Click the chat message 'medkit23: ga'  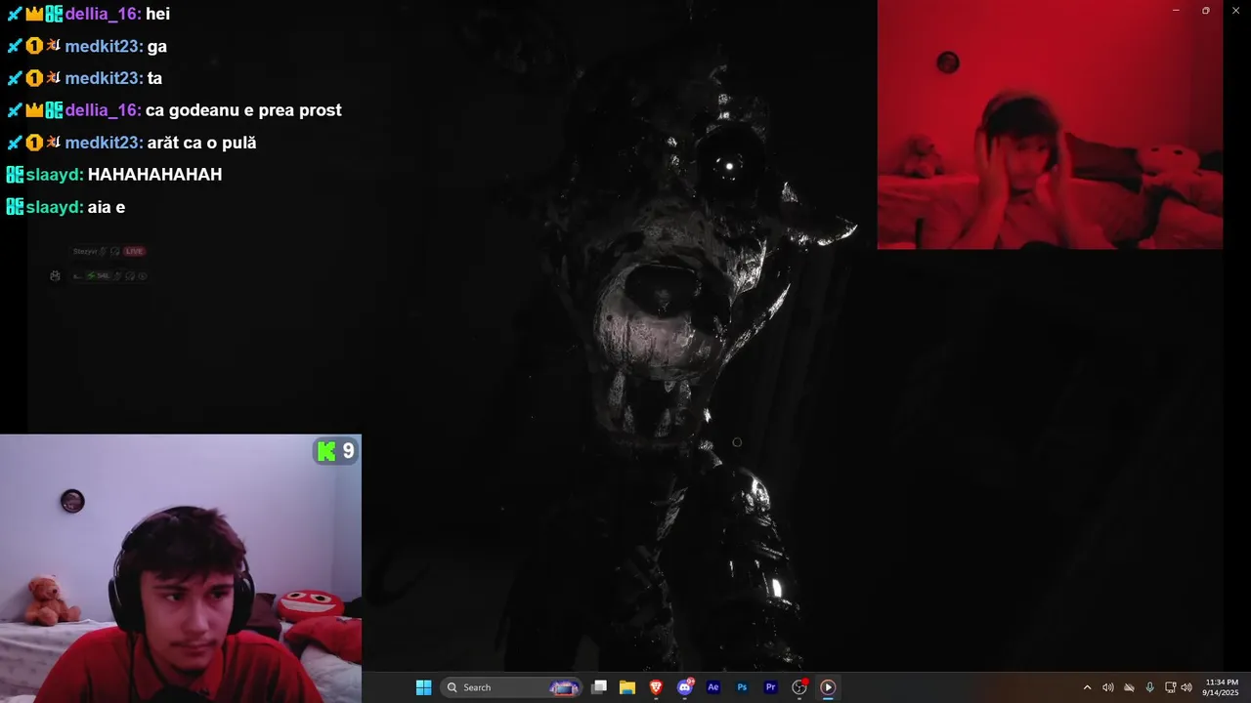tap(86, 46)
